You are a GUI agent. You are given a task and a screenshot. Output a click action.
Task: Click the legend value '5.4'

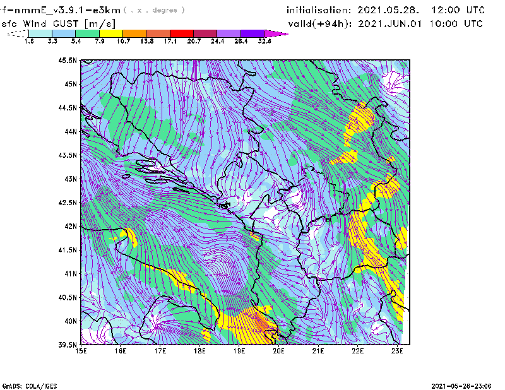pos(76,41)
